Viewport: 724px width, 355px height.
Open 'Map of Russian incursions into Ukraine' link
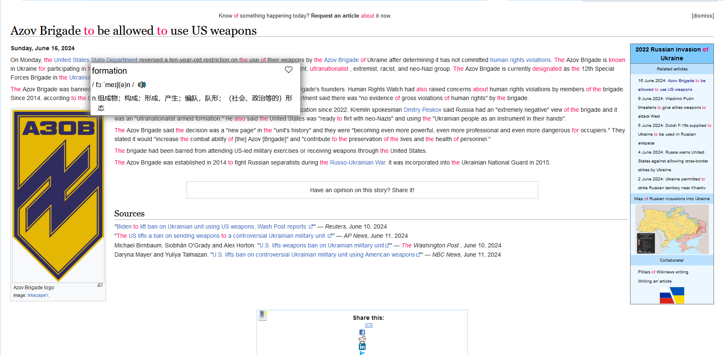click(x=672, y=199)
